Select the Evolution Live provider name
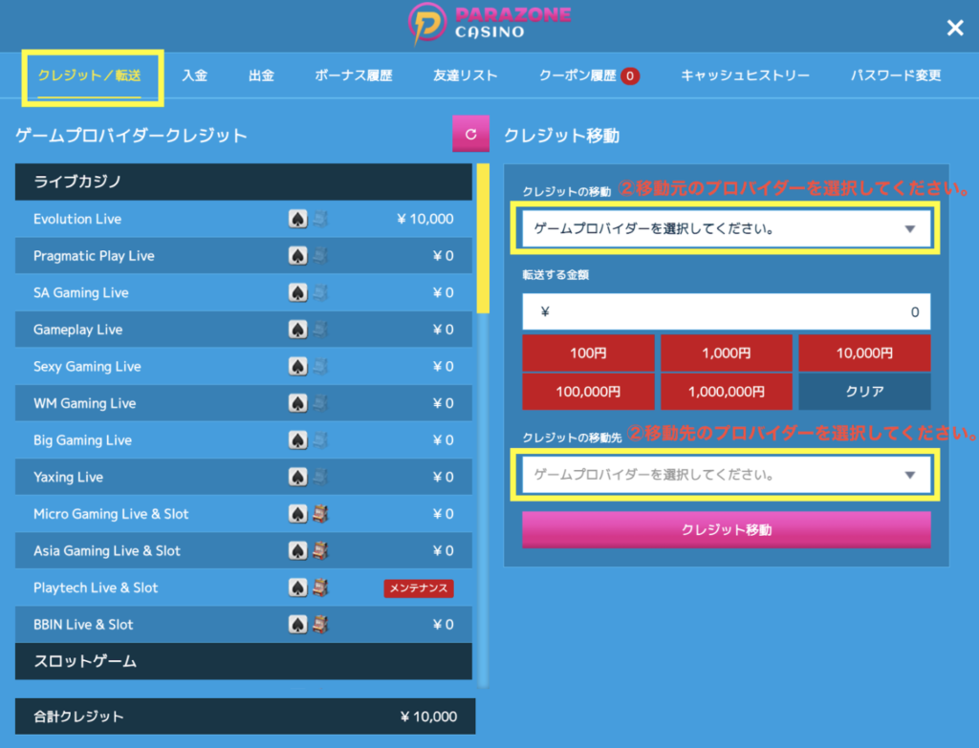This screenshot has height=748, width=979. (x=77, y=219)
